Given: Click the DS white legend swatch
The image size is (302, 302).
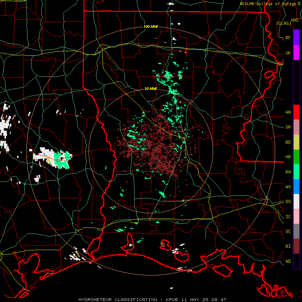Looking at the screenshot, I should [296, 201].
